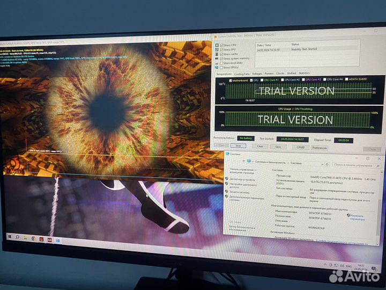Screen dimensions: 386x290
Task: Enable ADATA SU650 graph checkbox
Action: [347, 79]
